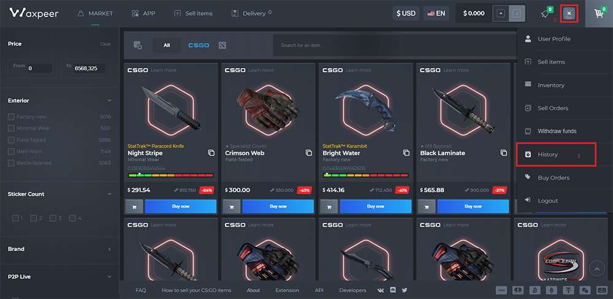Tick the sticker count 1 checkbox
Image resolution: width=613 pixels, height=299 pixels.
tap(15, 218)
